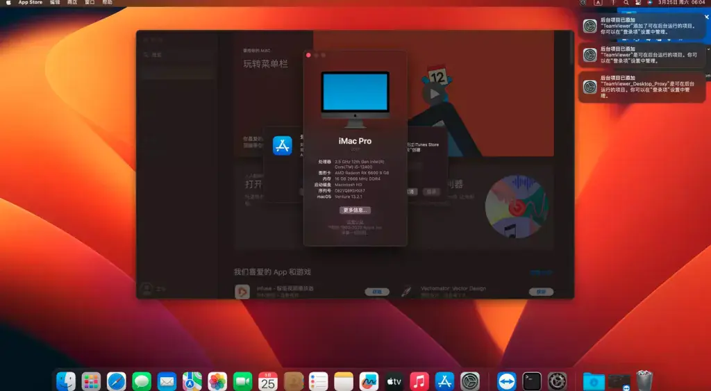Viewport: 711px width, 391px height.
Task: Click the 16 GB 2666 MHz DDR4 memory text
Action: (x=358, y=178)
